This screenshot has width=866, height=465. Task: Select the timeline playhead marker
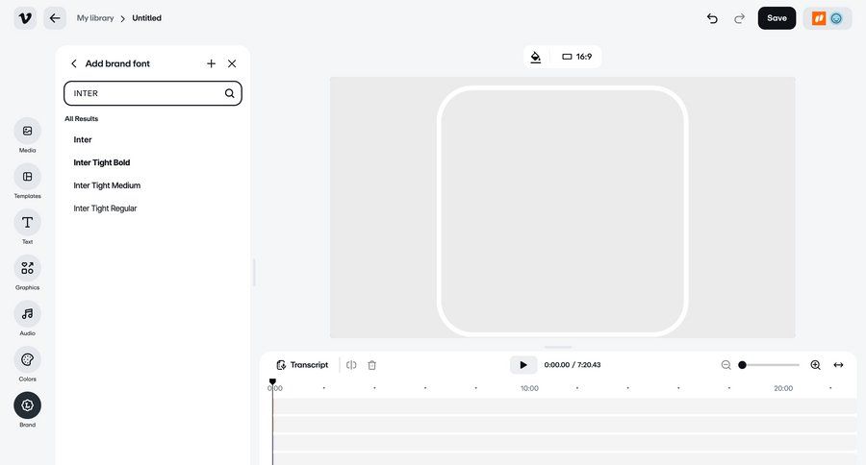[x=272, y=381]
